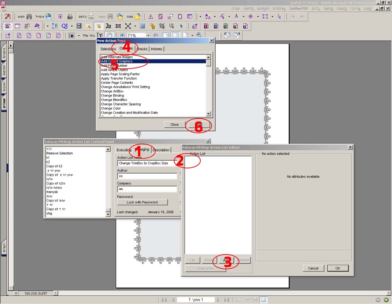Click the Up button in Action List Editor
Viewport: 392px width, 304px height.
click(192, 260)
